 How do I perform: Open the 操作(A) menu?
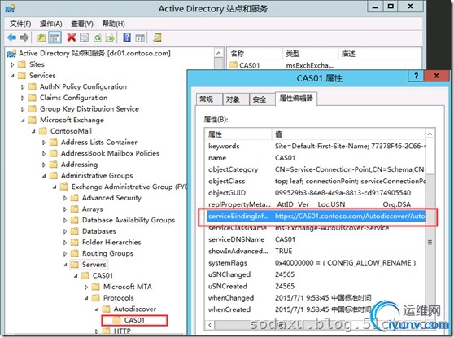[x=51, y=24]
